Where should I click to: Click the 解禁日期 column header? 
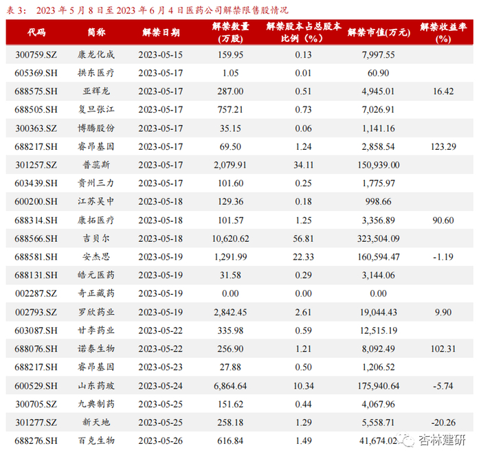click(161, 32)
